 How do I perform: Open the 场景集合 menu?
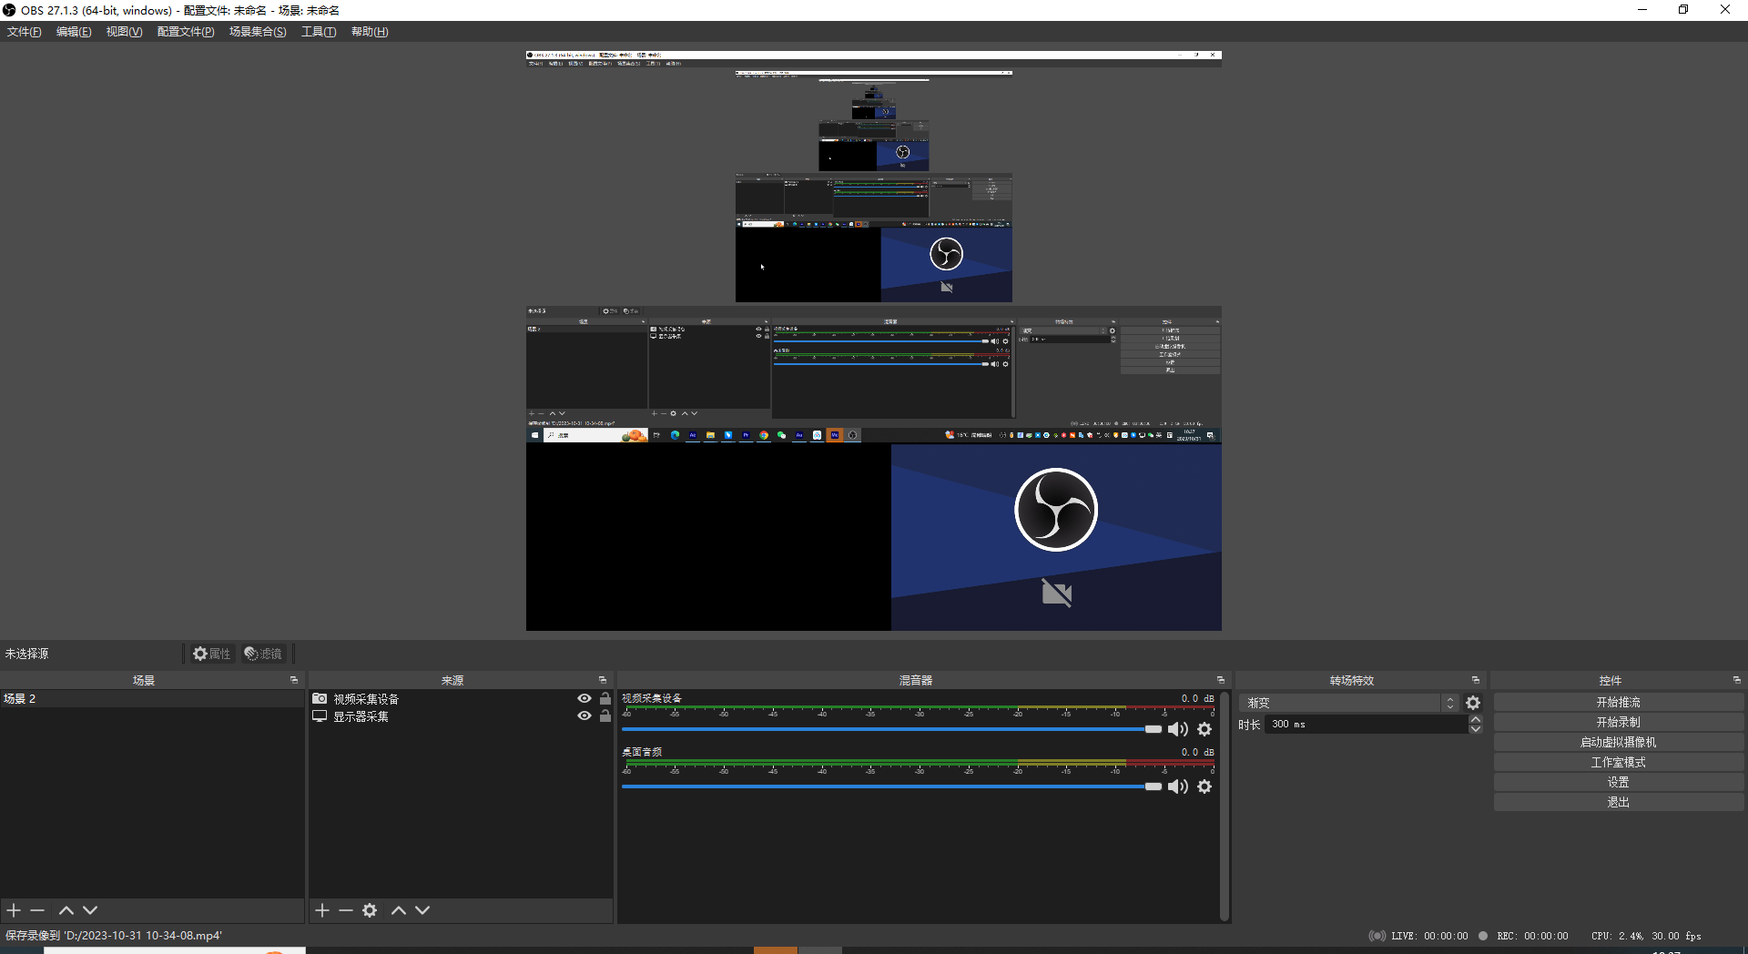258,32
